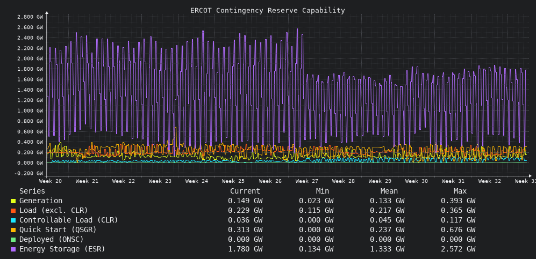Viewport: 536px width, 259px height.
Task: Click the 2.000 GW y-axis label
Action: pyautogui.click(x=30, y=58)
